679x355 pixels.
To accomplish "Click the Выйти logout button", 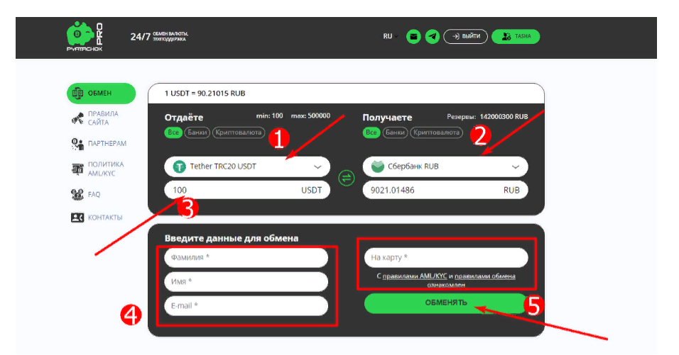I will (x=465, y=36).
